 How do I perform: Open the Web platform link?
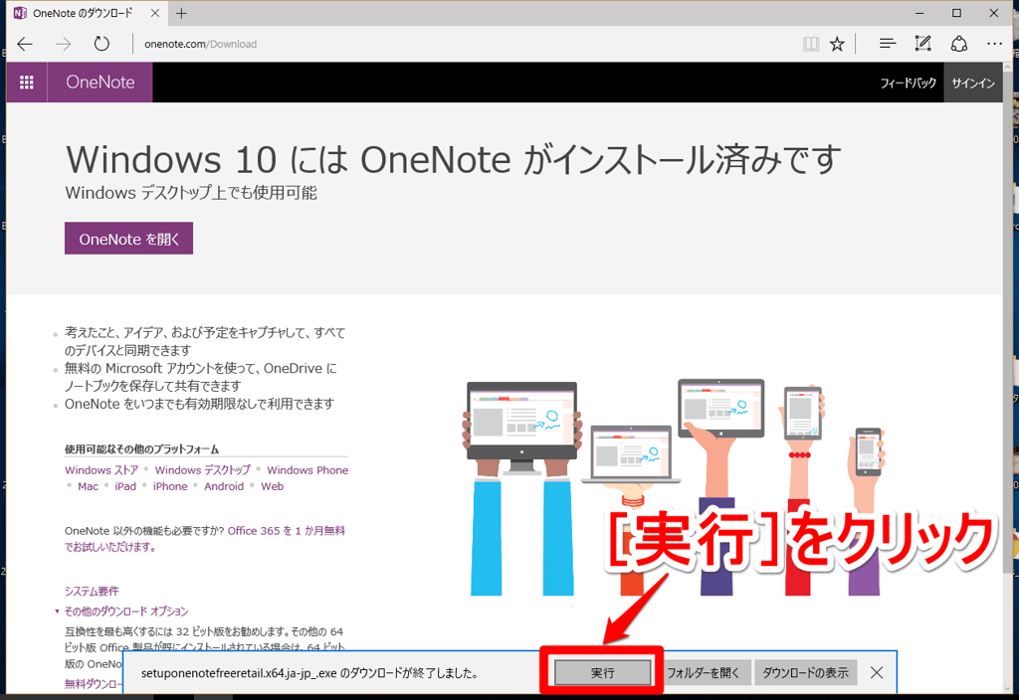[273, 486]
